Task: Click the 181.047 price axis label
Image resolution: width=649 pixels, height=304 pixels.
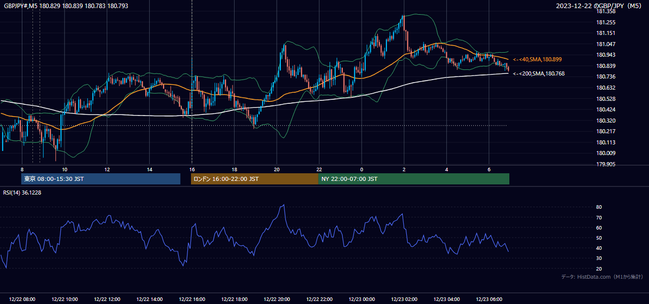Action: [606, 44]
